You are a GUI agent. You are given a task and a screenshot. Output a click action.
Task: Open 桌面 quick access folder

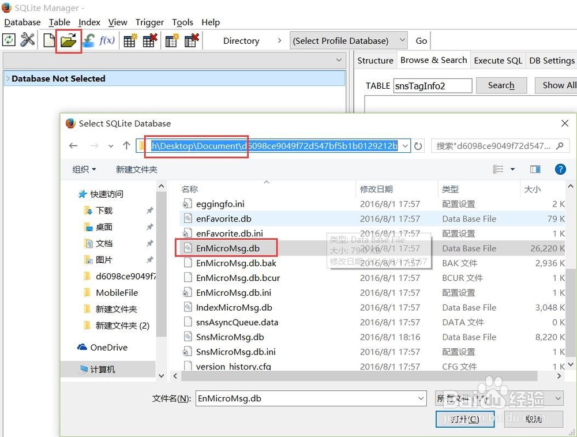pos(98,227)
